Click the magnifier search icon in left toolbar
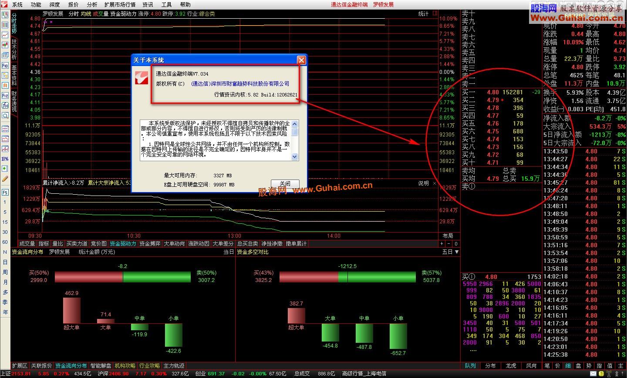This screenshot has height=378, width=627. pos(5,116)
